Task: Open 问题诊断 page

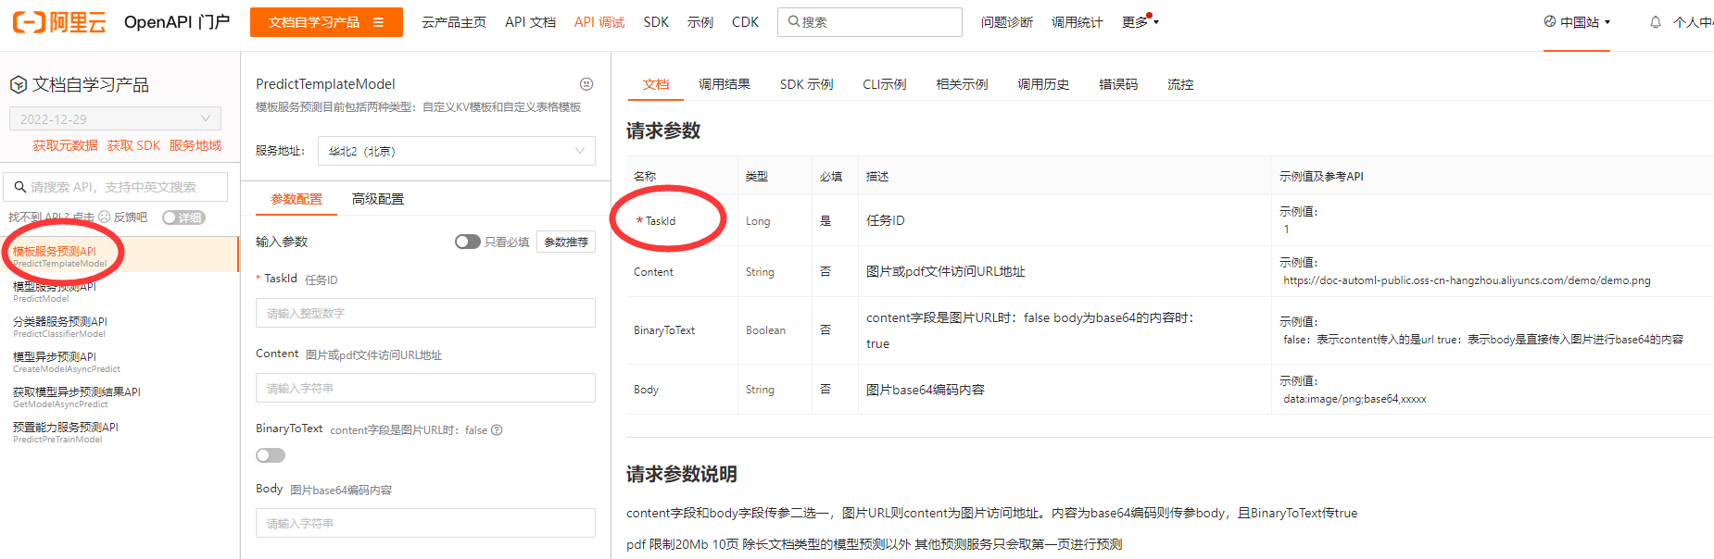Action: [1007, 22]
